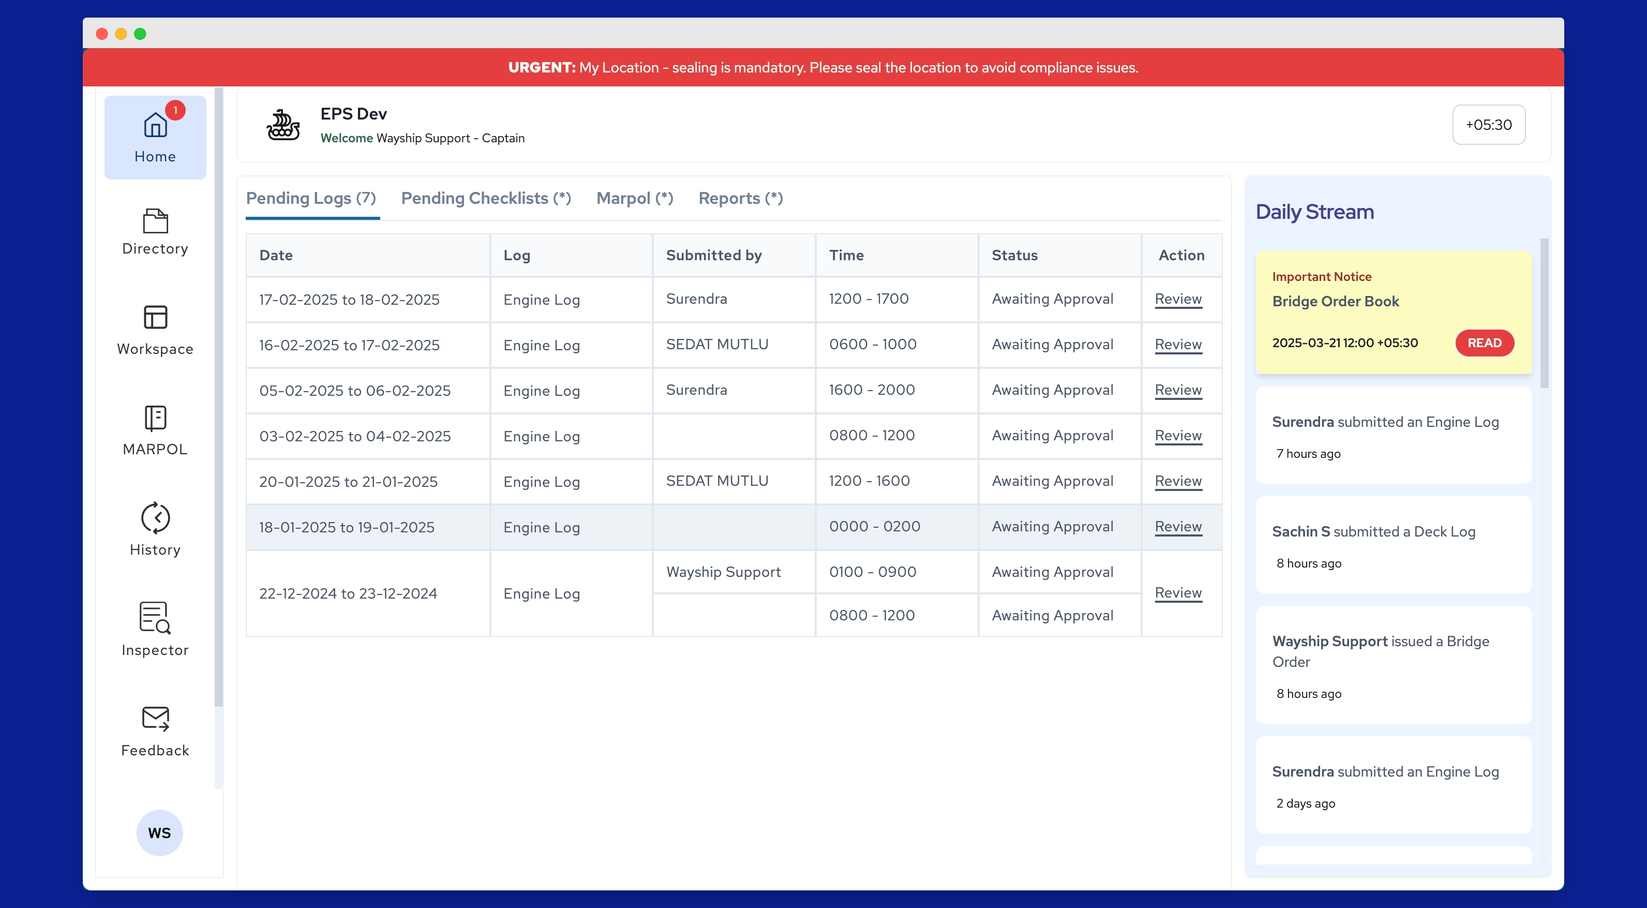This screenshot has height=908, width=1647.
Task: Click the macOS yellow minimize window button
Action: pyautogui.click(x=121, y=33)
